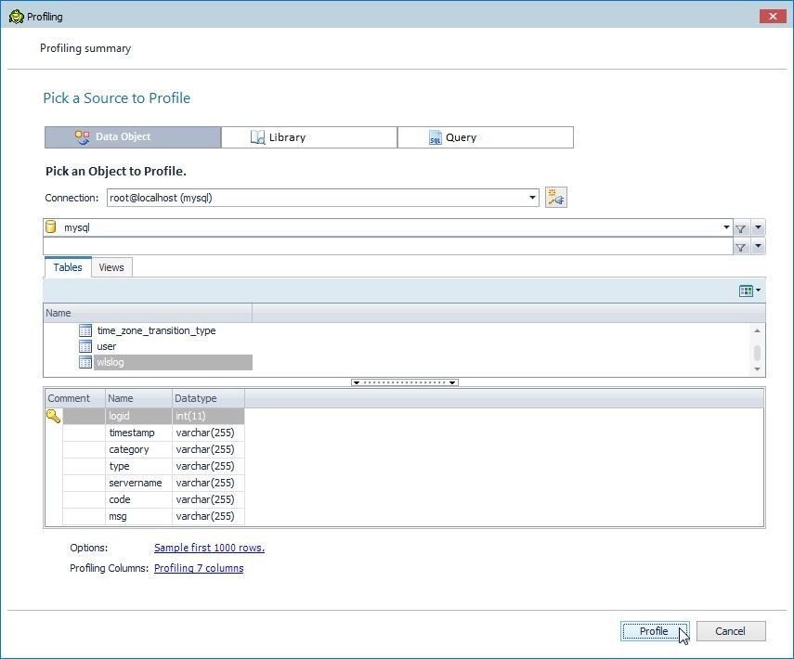Open the mysql database dropdown arrow
This screenshot has width=794, height=659.
726,227
